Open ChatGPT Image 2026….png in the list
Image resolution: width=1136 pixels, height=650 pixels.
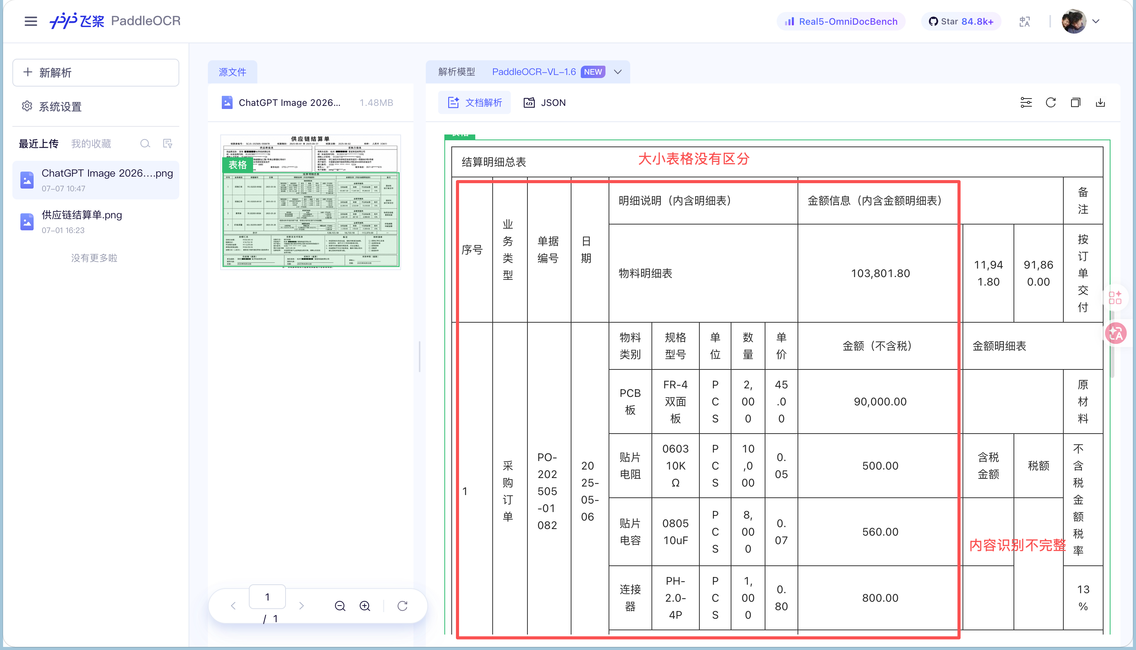click(96, 180)
